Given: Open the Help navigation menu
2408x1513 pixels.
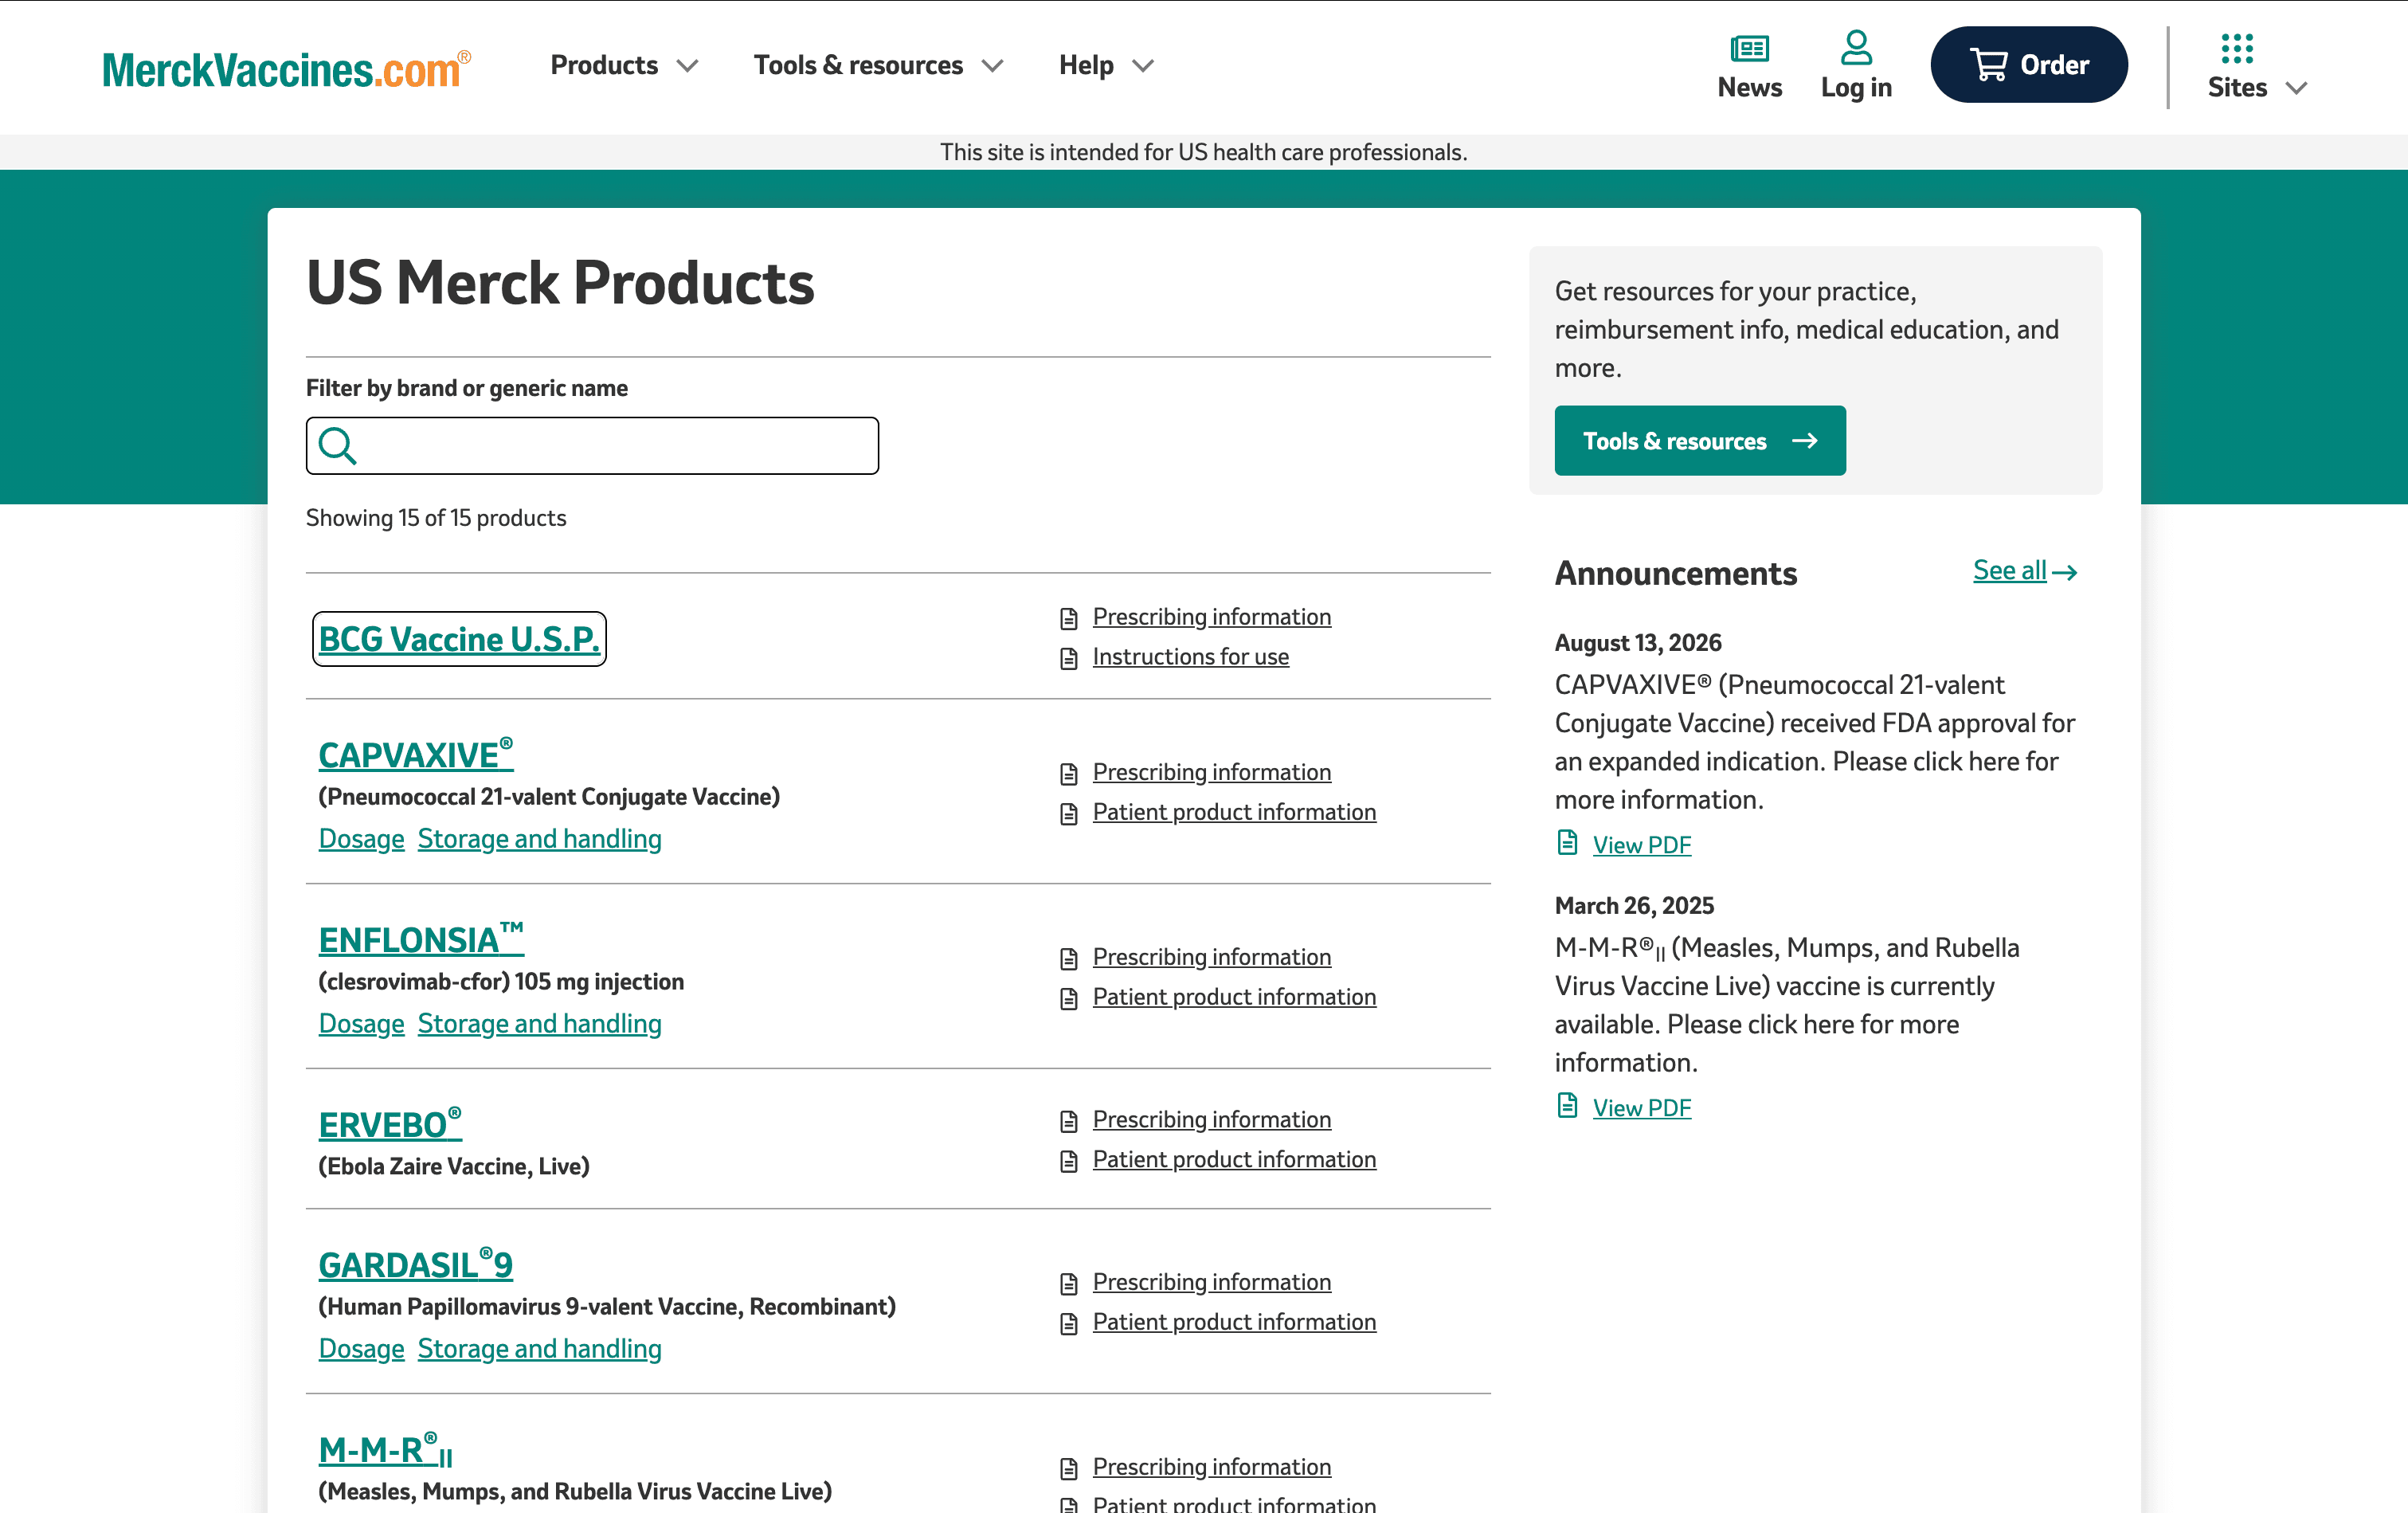Looking at the screenshot, I should click(1086, 65).
